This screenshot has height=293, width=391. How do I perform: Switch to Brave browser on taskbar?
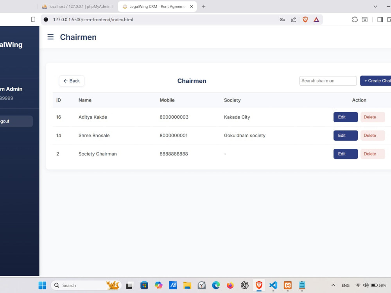click(259, 285)
